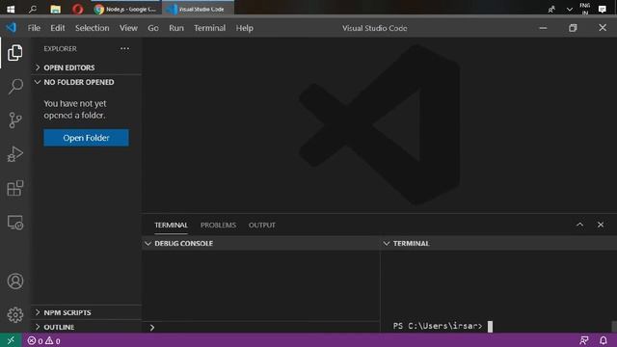Collapse the Debug Console pane
617x347 pixels.
tap(261, 244)
